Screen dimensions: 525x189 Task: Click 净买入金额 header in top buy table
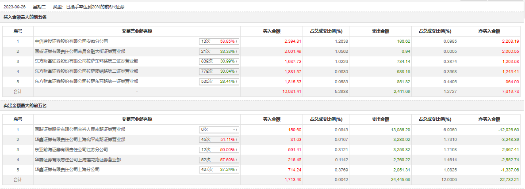click(490, 31)
